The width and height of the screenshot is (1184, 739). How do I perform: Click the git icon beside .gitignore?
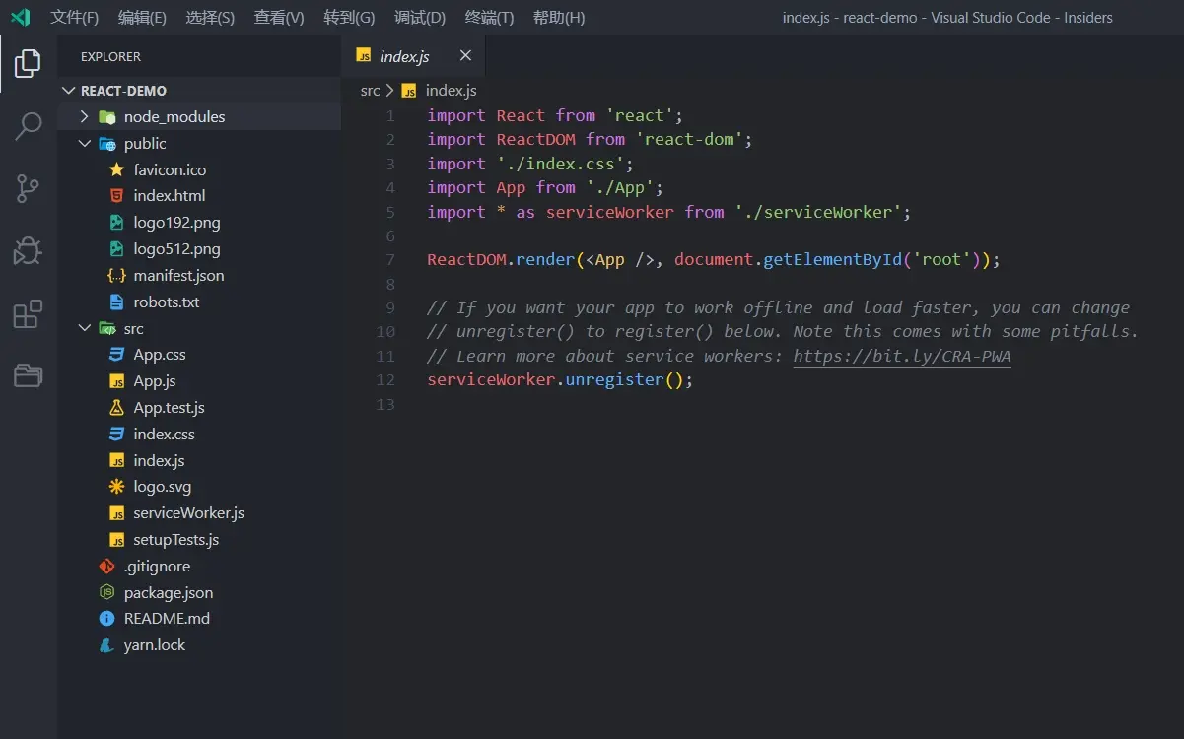[106, 566]
